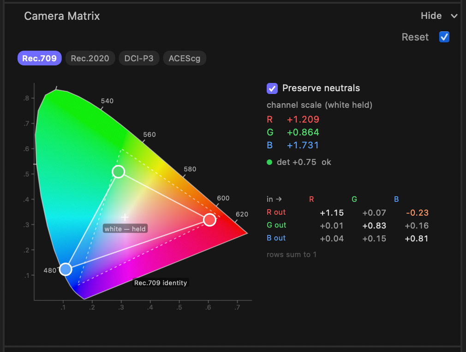Click the green primary handle on the diagram

pos(118,171)
